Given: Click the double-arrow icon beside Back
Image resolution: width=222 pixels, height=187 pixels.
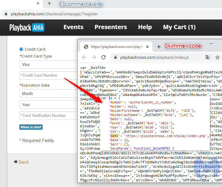Looking at the screenshot, I should [16, 162].
